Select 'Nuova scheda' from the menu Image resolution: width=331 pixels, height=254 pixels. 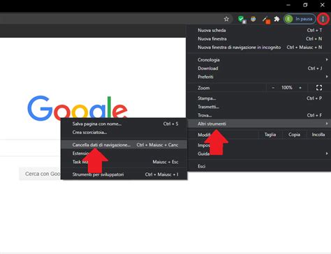coord(259,30)
